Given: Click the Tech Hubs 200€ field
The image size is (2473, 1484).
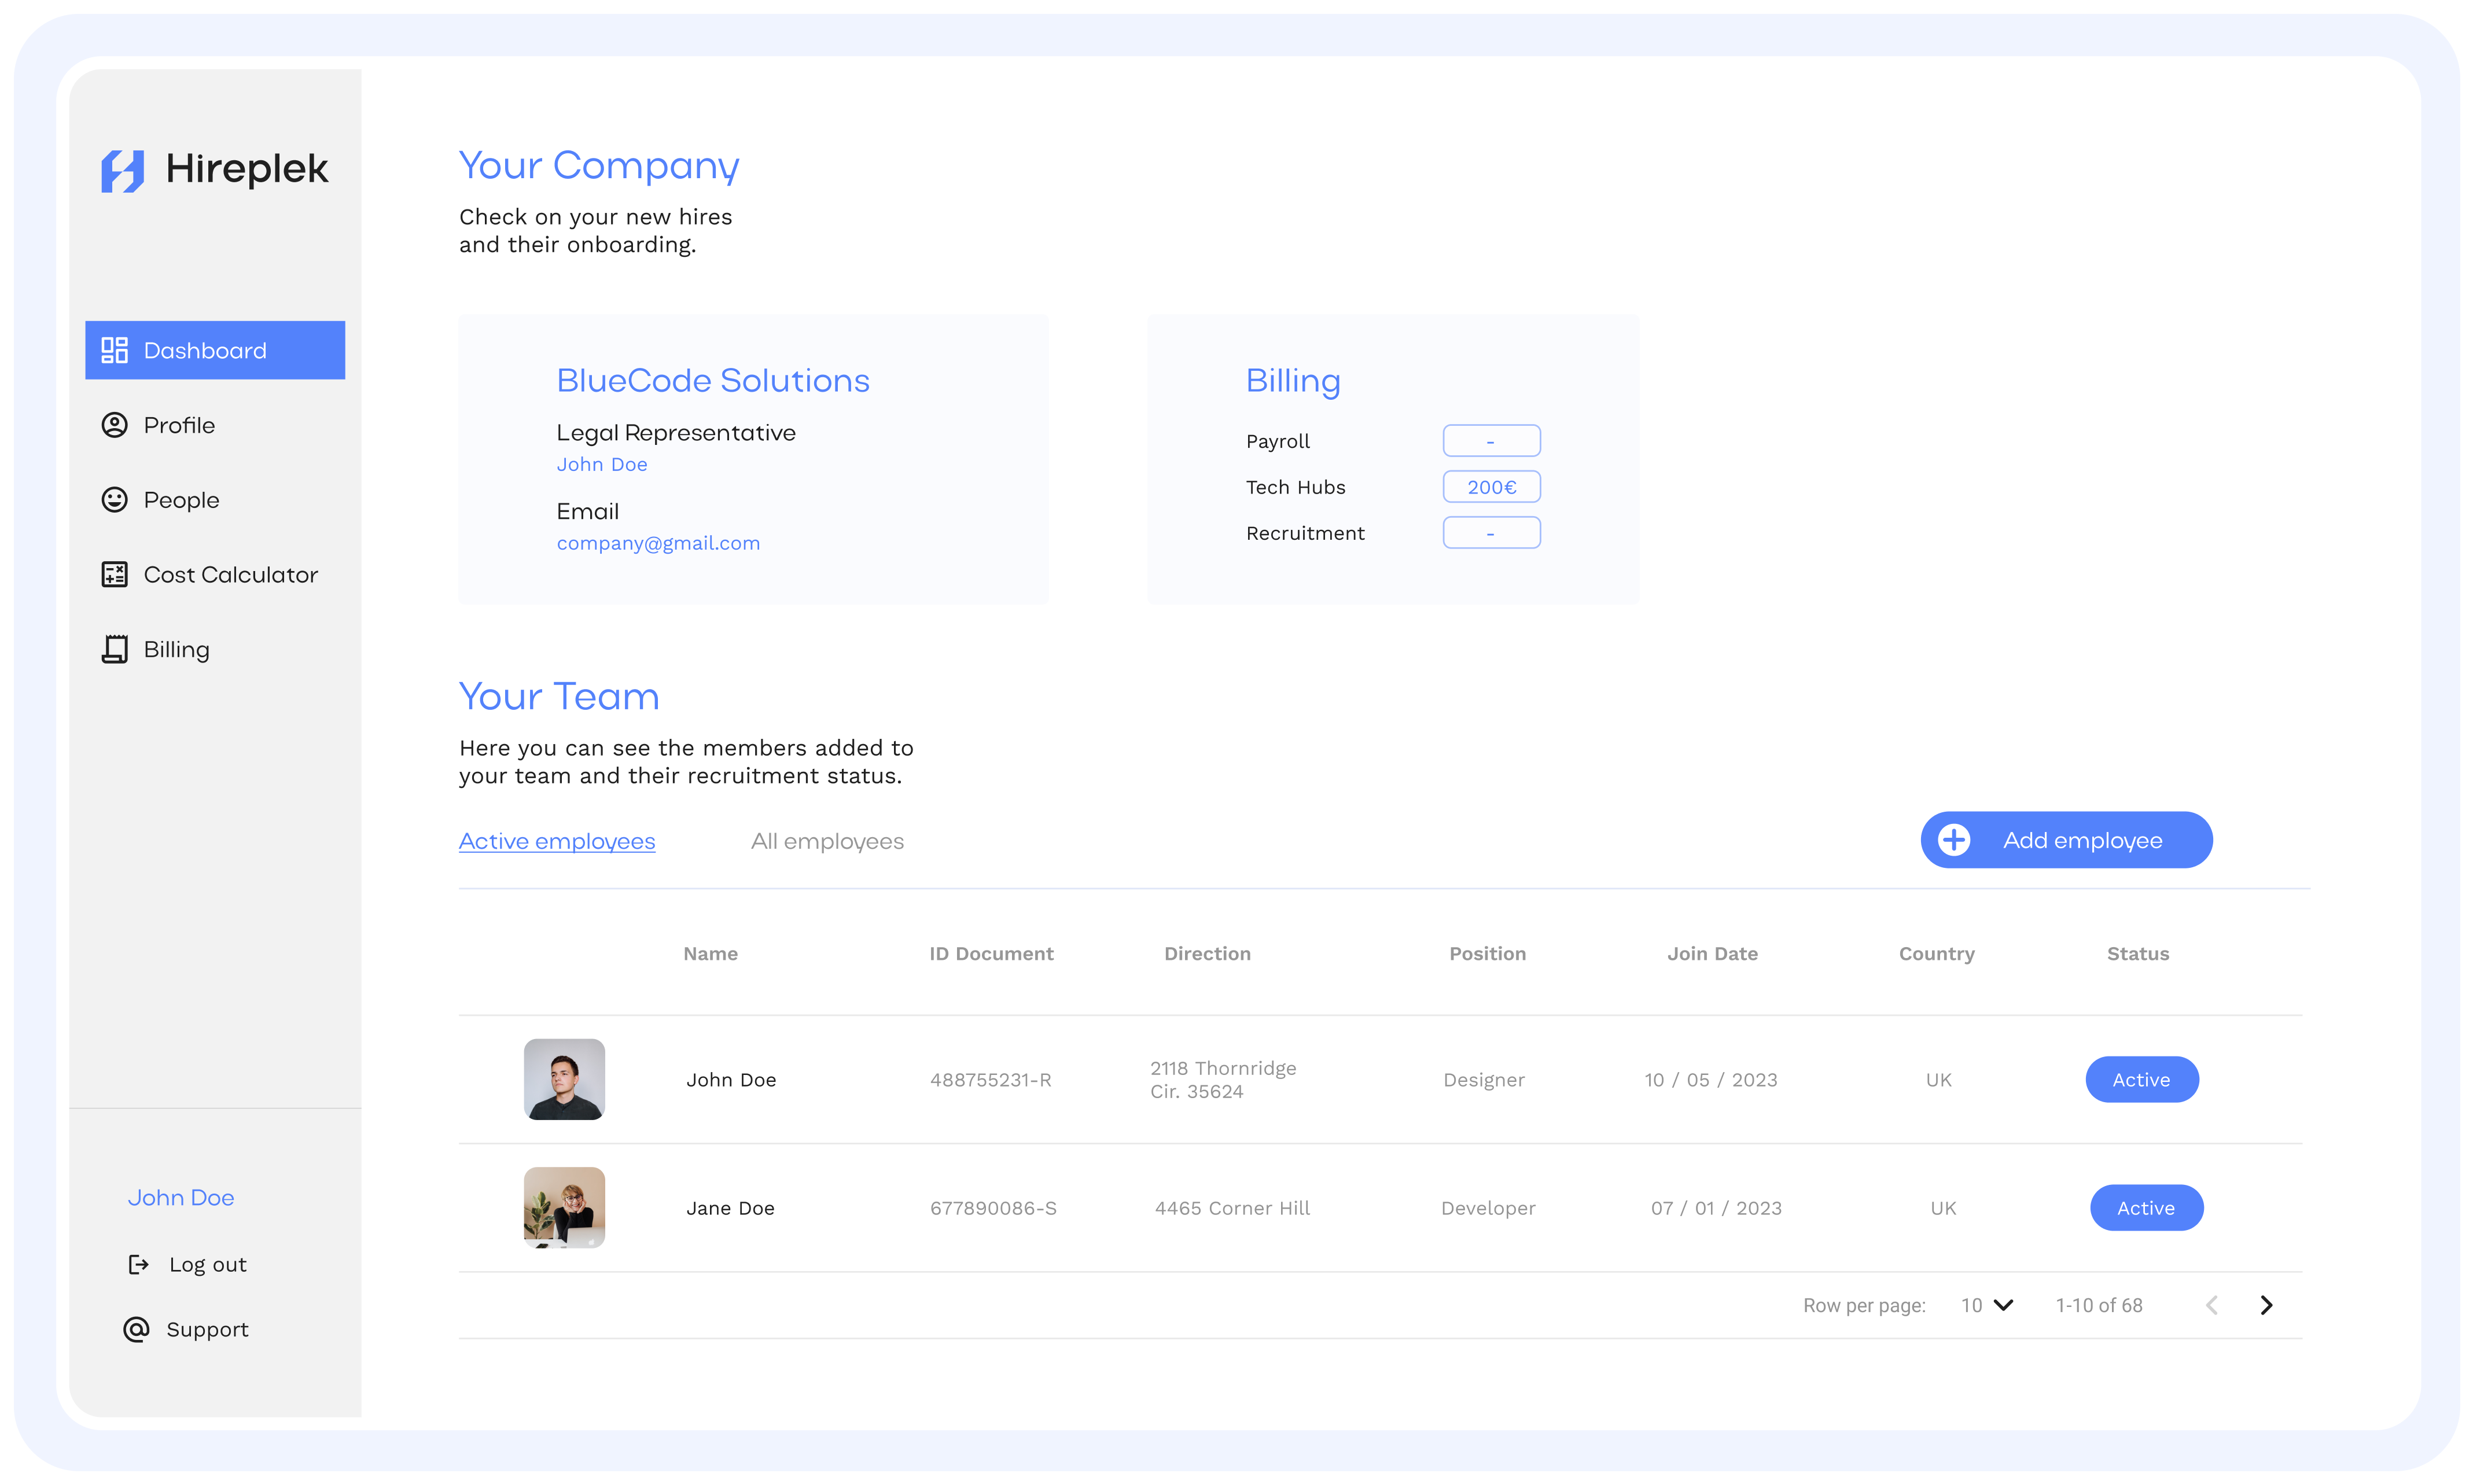Looking at the screenshot, I should point(1491,487).
